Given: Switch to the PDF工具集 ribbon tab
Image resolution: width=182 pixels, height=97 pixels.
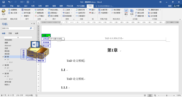Looking at the screenshot, I should (x=81, y=6).
